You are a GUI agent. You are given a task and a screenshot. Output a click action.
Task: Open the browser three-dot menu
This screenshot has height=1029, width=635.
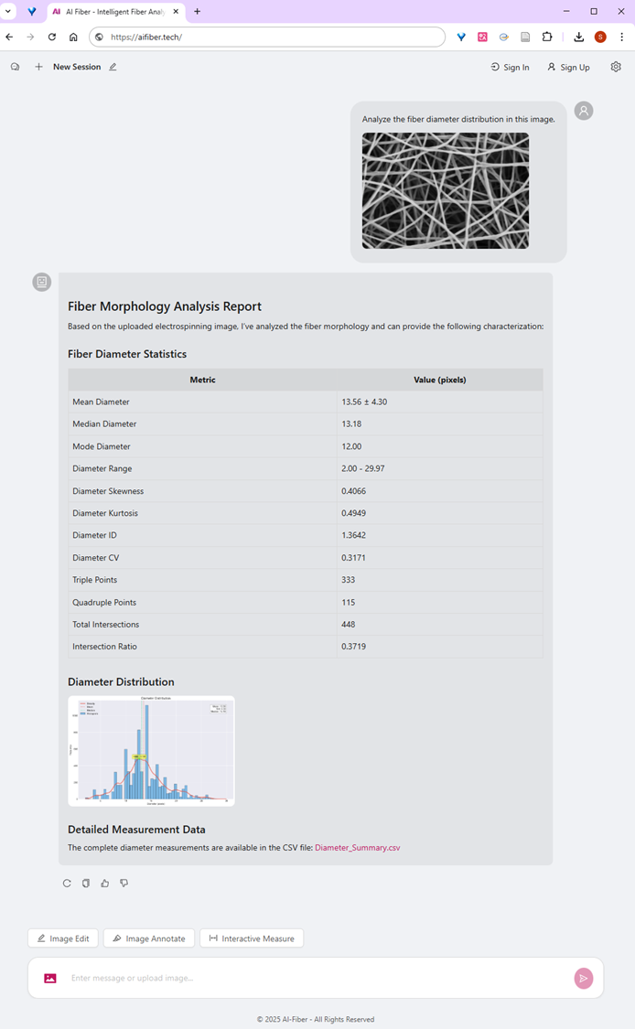622,37
